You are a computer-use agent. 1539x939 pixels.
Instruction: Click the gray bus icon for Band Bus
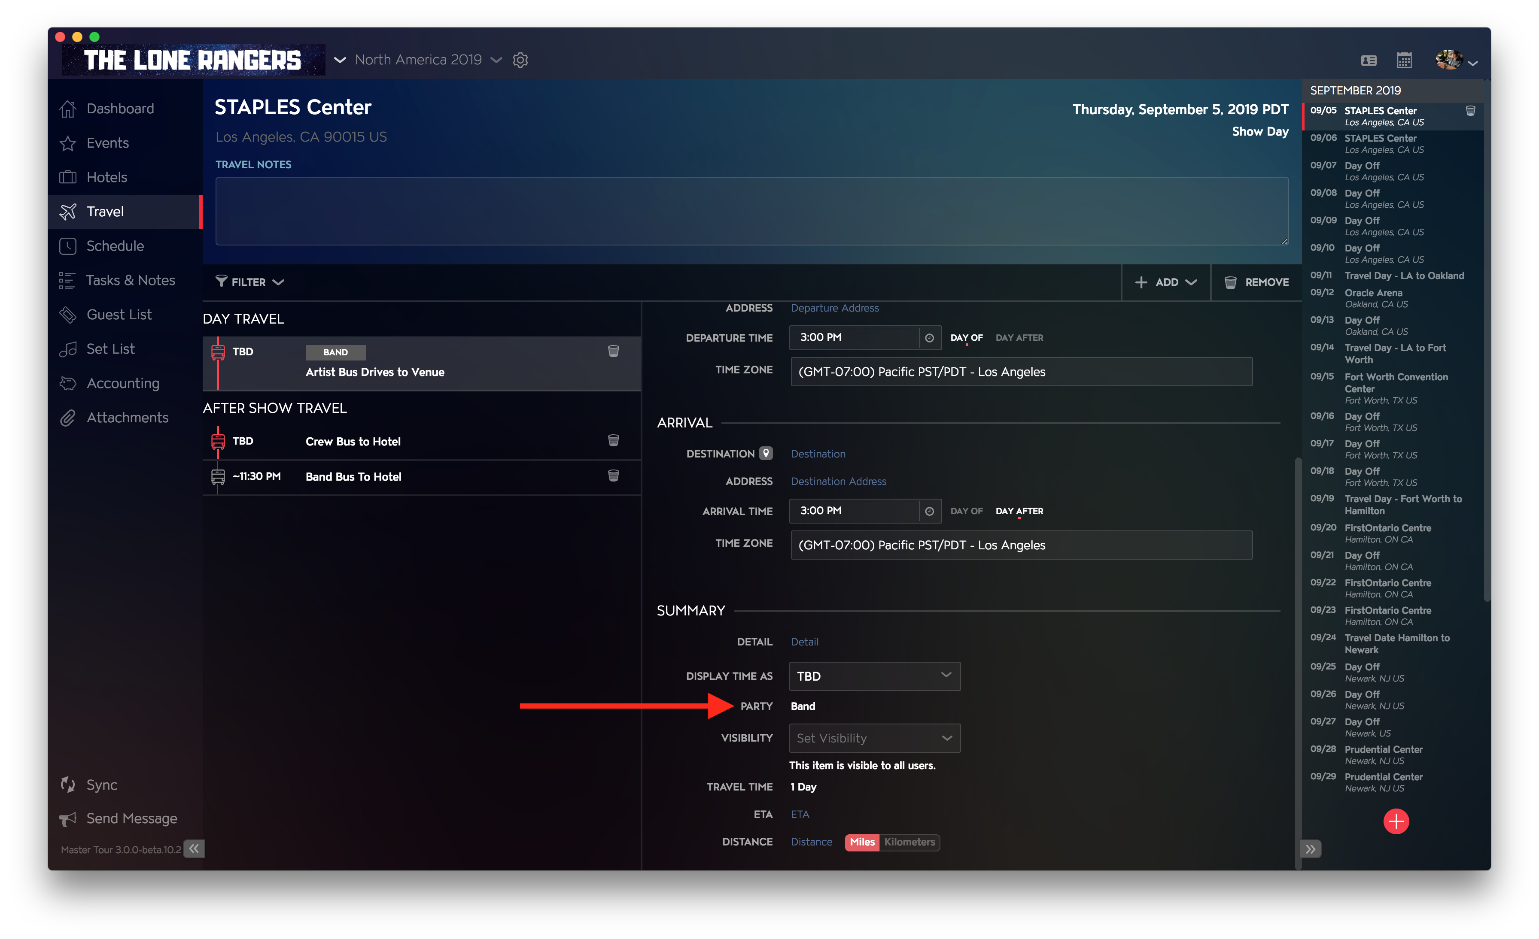click(x=217, y=476)
